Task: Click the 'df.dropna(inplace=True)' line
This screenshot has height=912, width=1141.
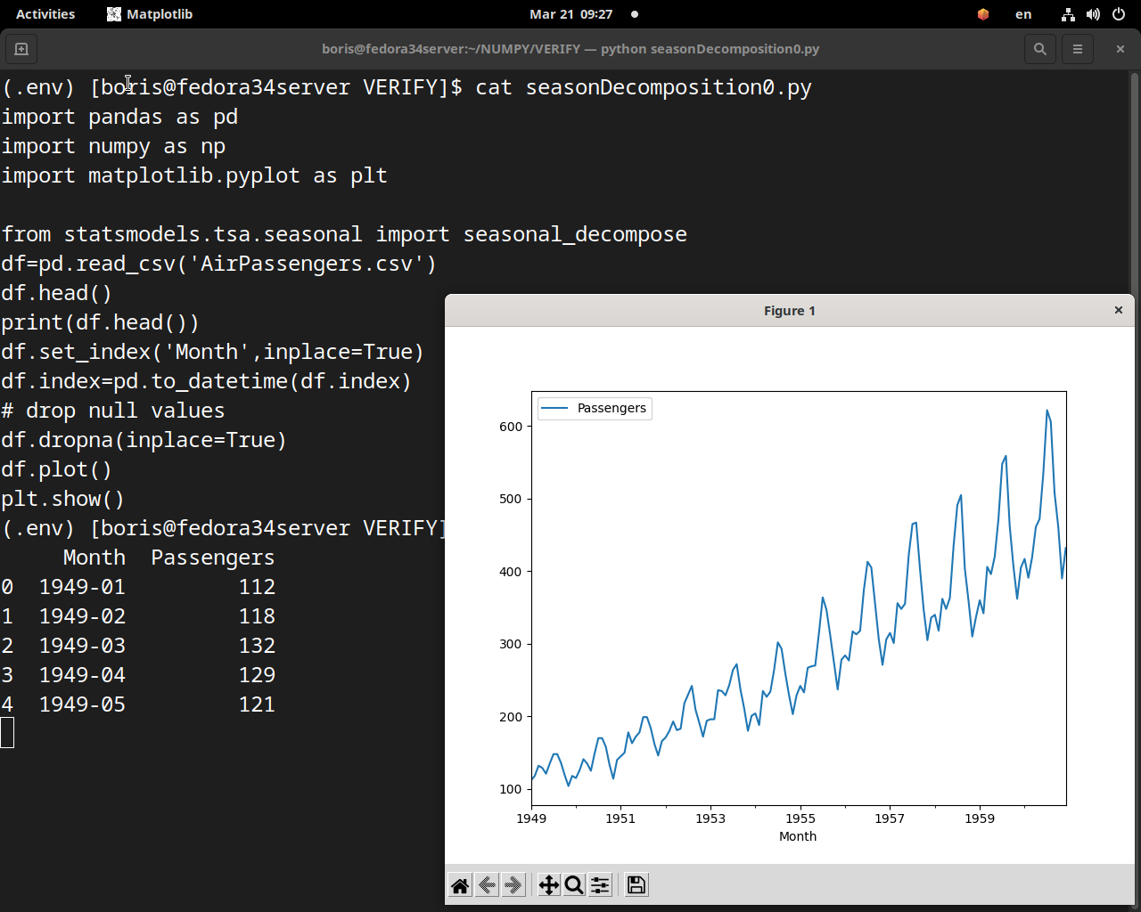Action: tap(144, 440)
